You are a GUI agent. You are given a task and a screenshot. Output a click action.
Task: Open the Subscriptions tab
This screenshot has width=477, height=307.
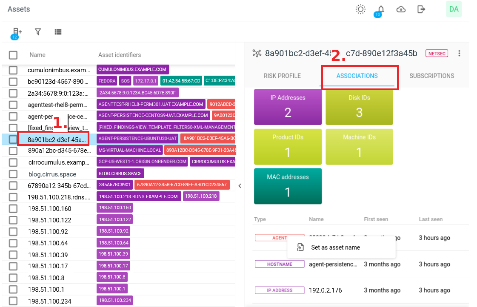point(431,76)
